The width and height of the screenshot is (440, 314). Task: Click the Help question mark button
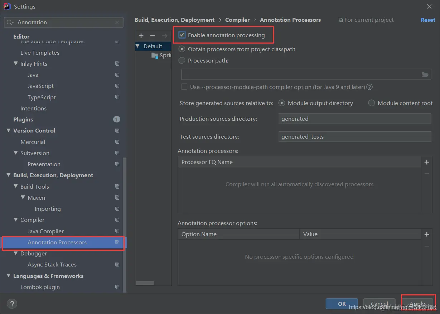pyautogui.click(x=12, y=304)
